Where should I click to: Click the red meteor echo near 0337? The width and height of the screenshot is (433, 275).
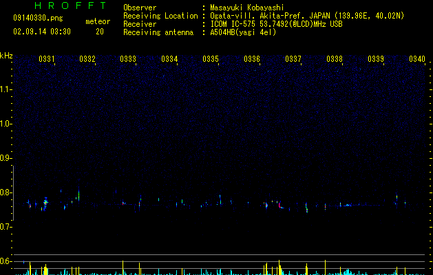pos(280,206)
